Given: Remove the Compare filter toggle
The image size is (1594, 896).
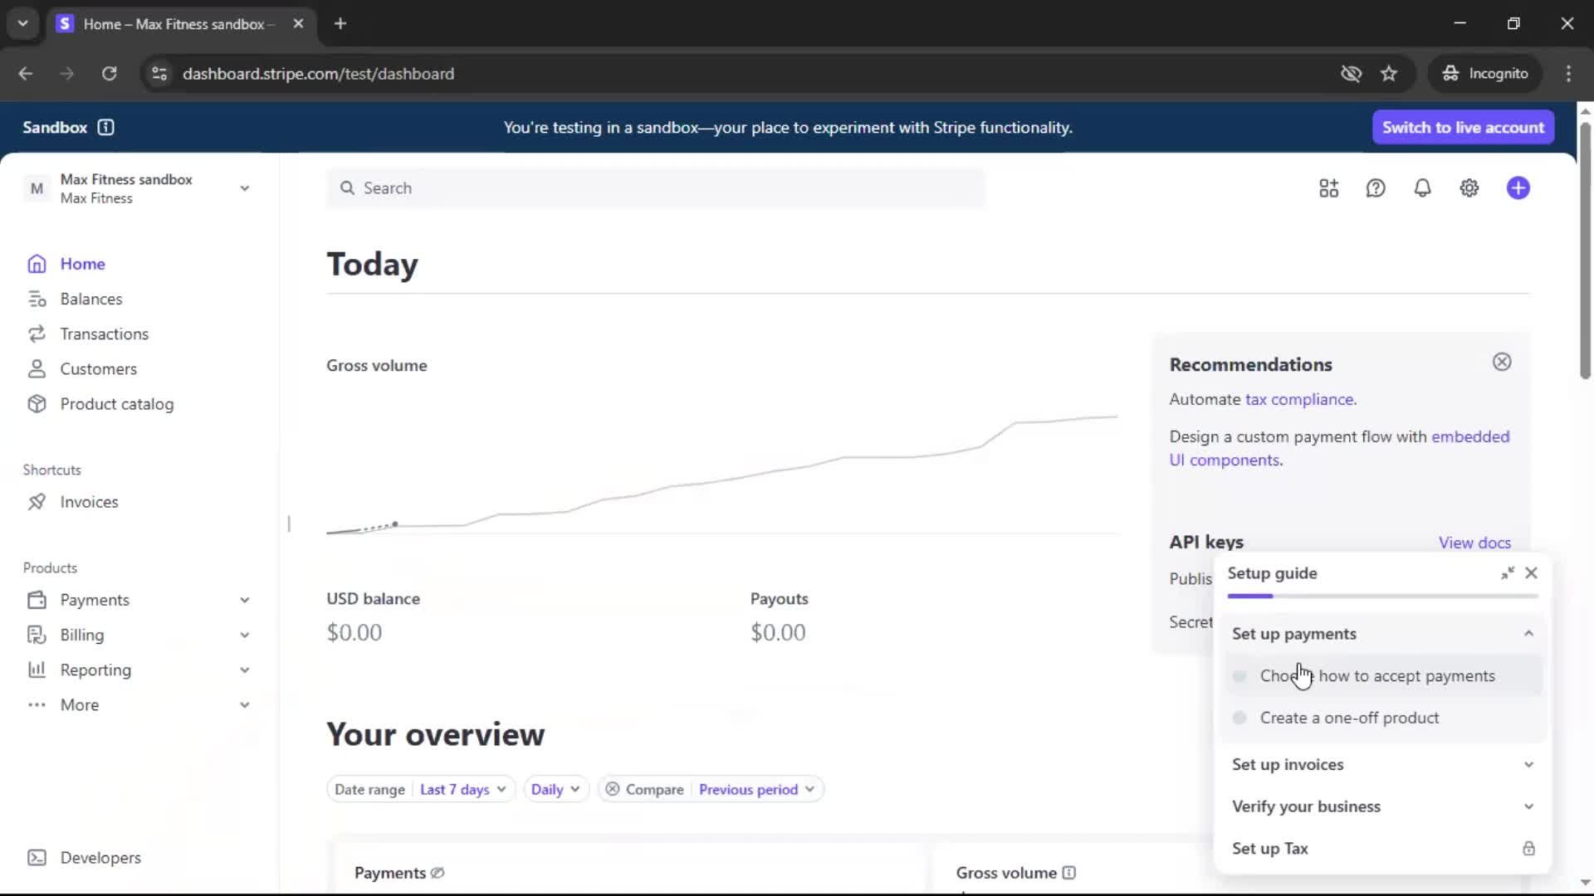Looking at the screenshot, I should 612,789.
